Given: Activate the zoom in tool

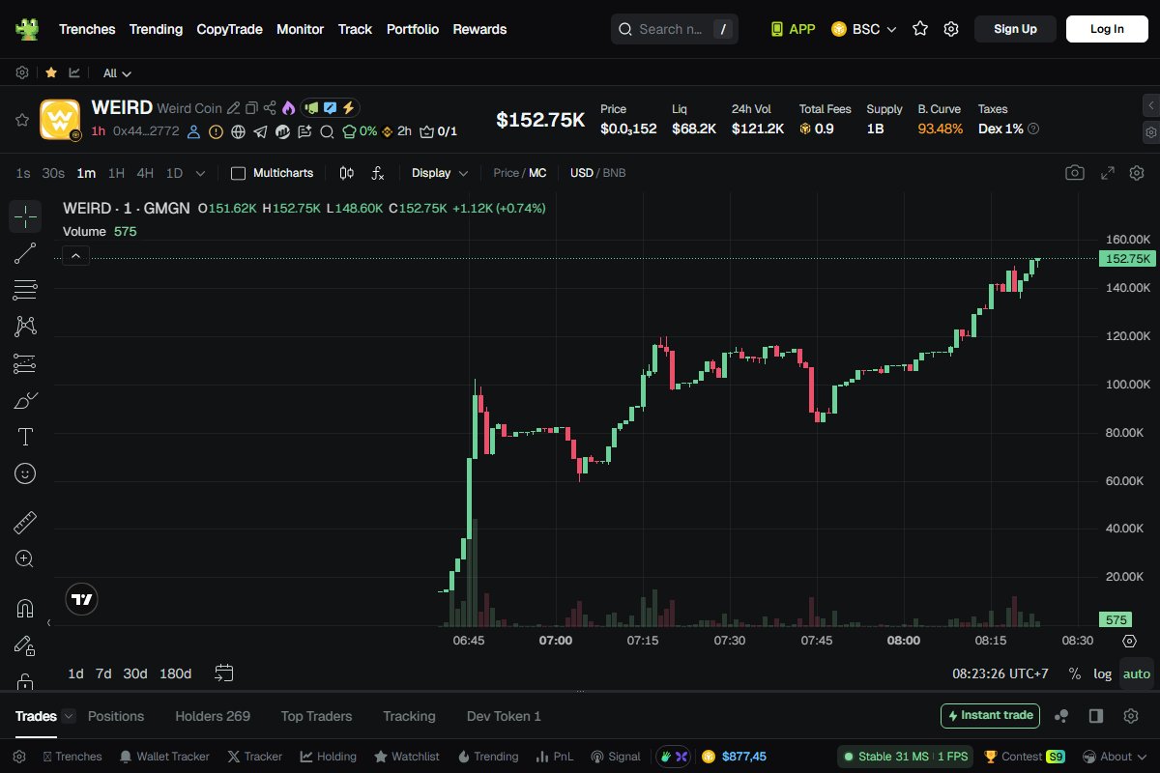Looking at the screenshot, I should (25, 558).
